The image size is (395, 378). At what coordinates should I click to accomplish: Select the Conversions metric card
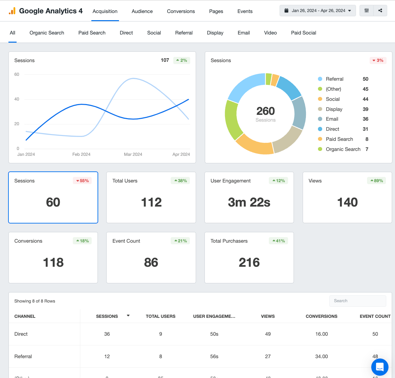click(x=53, y=257)
